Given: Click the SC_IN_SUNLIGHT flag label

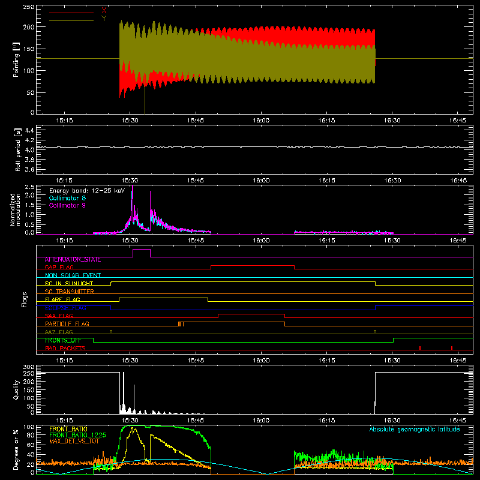Looking at the screenshot, I should point(68,283).
